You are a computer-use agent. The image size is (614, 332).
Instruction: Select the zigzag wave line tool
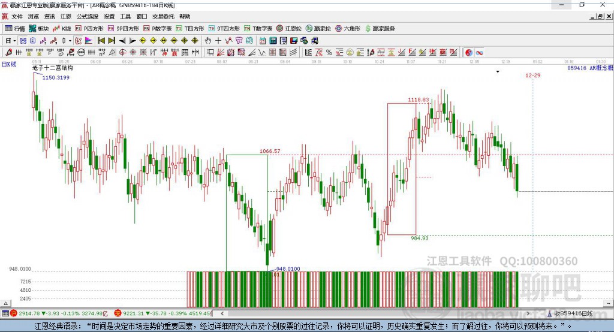click(x=228, y=40)
